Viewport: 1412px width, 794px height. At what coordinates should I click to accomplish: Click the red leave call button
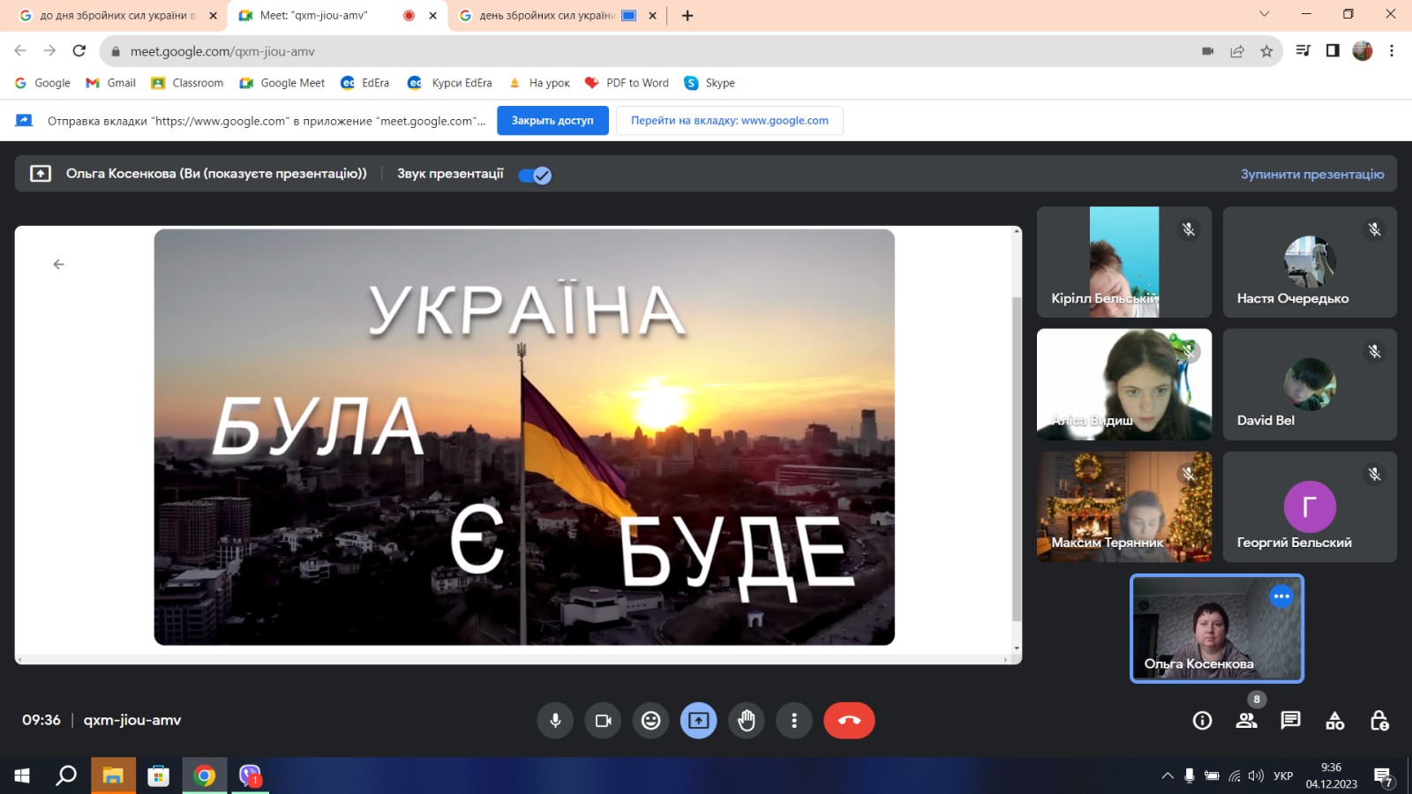point(849,721)
